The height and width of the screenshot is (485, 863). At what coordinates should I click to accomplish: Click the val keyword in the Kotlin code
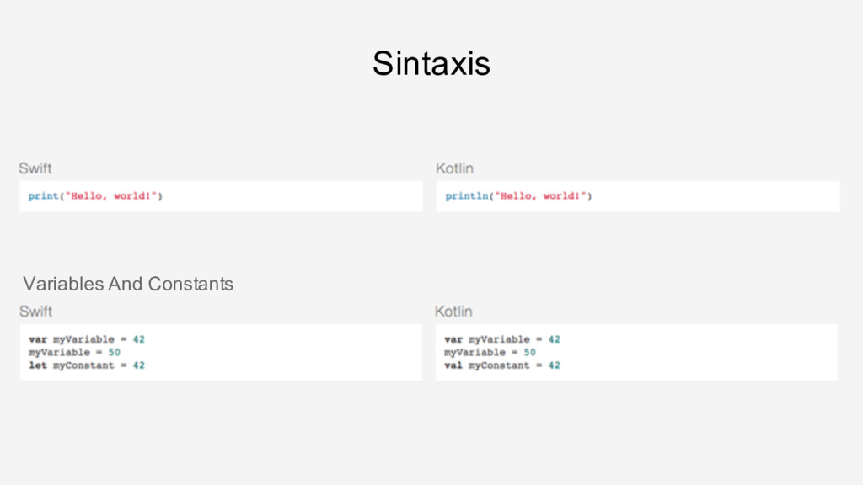[x=453, y=365]
